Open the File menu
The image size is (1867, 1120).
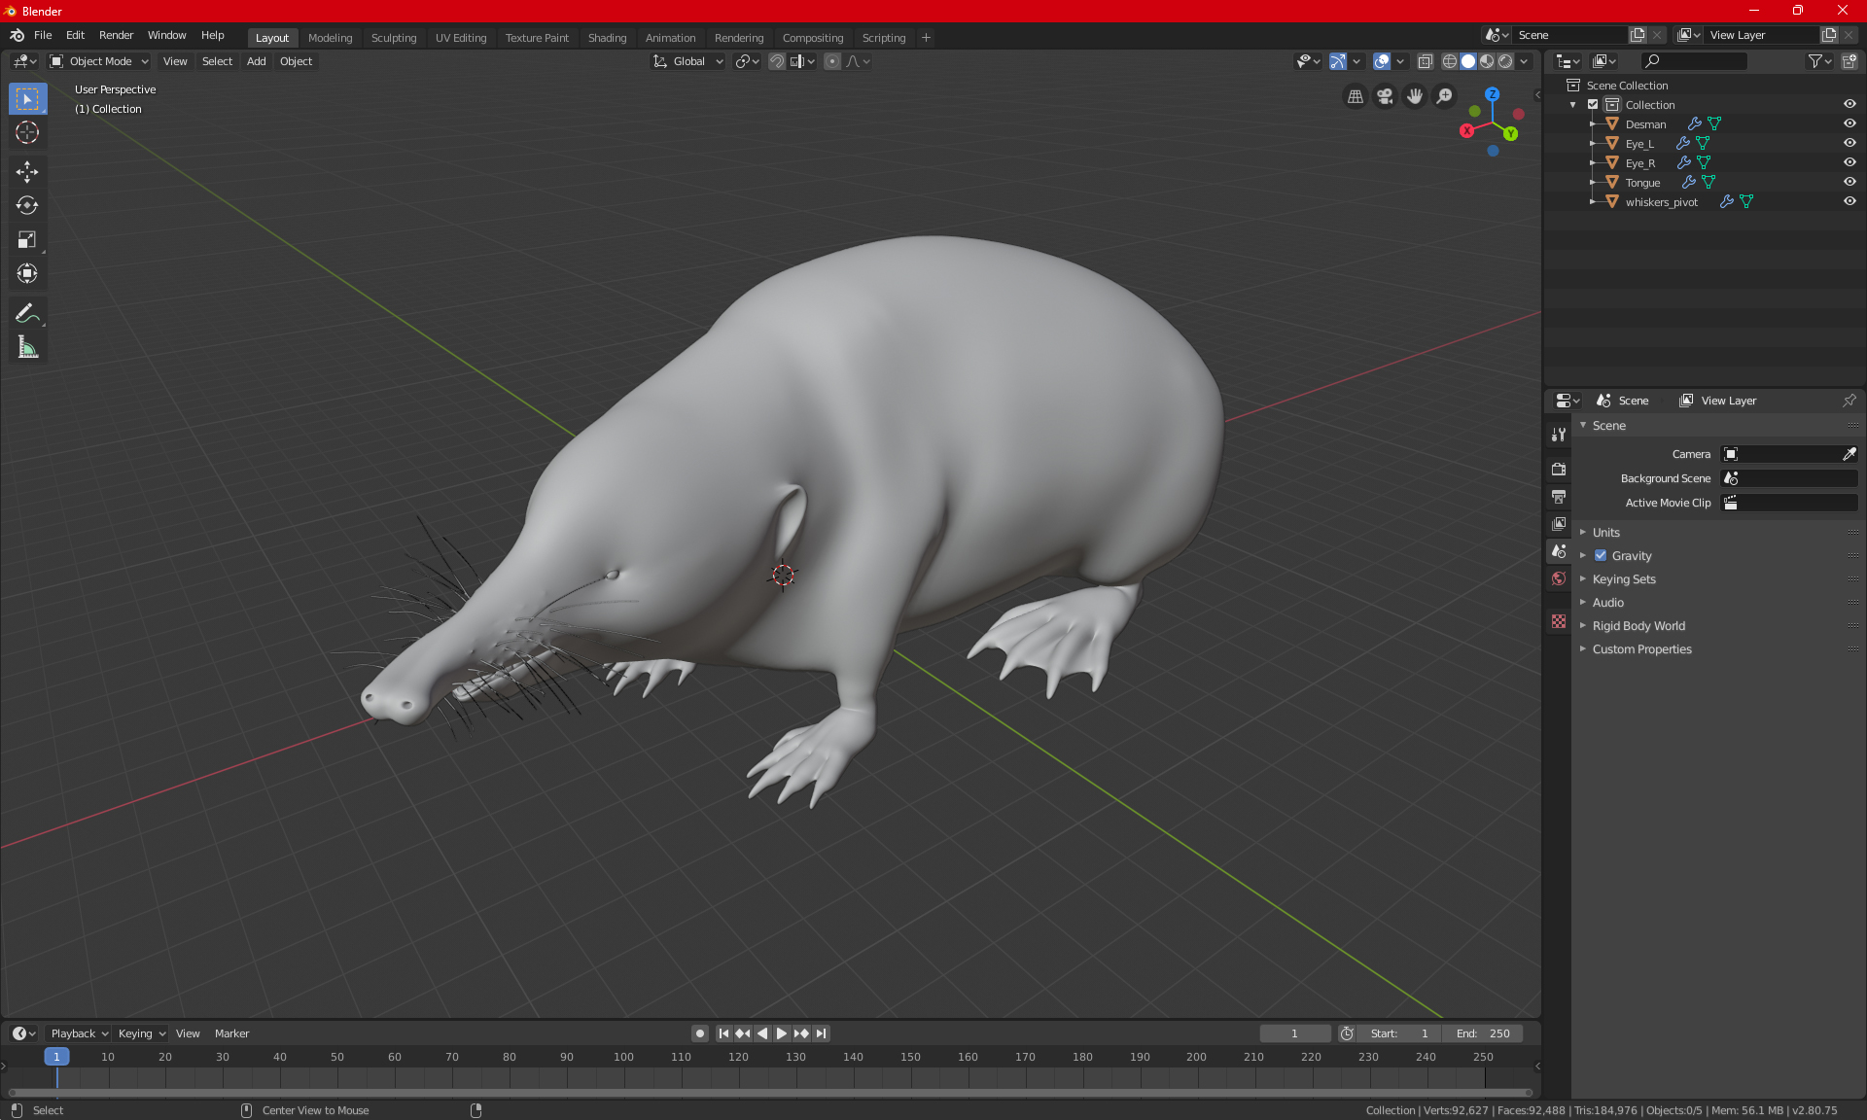pos(43,35)
